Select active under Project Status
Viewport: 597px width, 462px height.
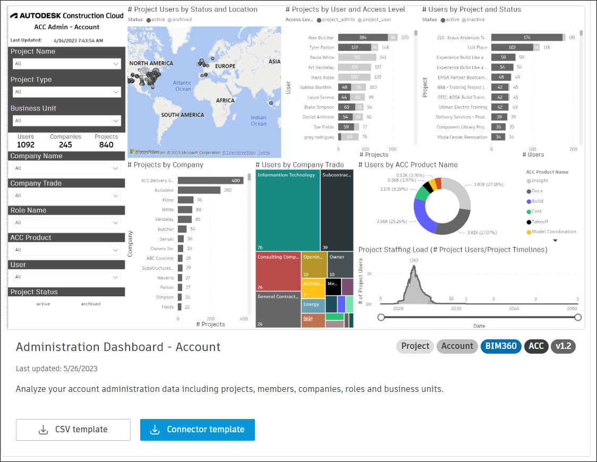pos(43,304)
